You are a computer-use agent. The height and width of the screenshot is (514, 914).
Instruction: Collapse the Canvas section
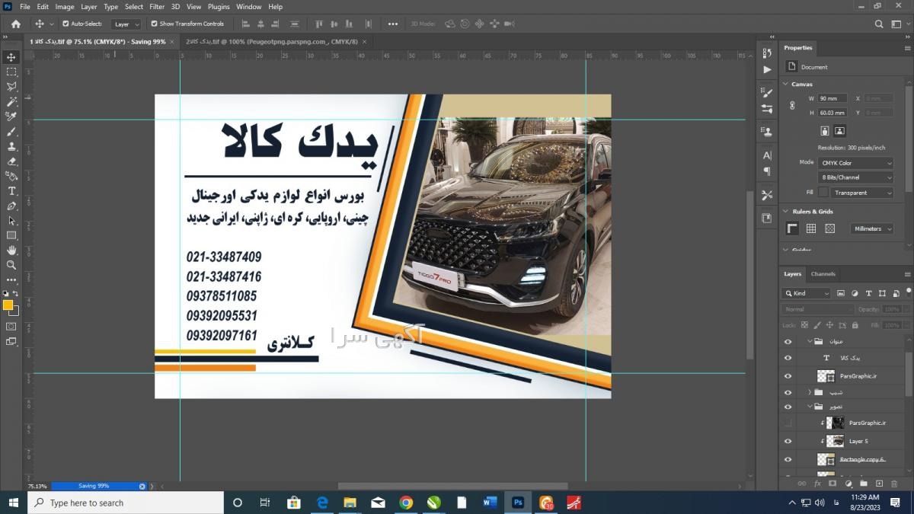786,84
